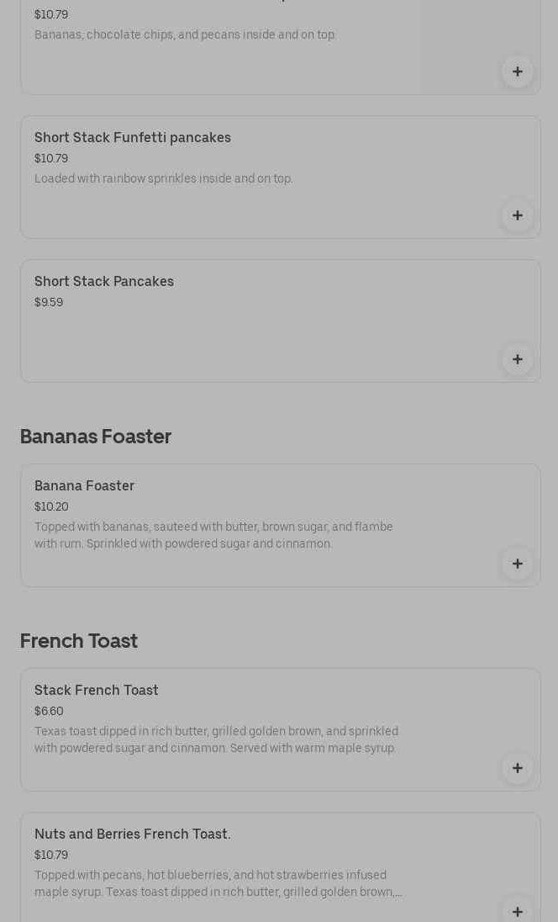Click the Banana Foaster description about rum
This screenshot has width=558, height=922.
click(x=213, y=536)
